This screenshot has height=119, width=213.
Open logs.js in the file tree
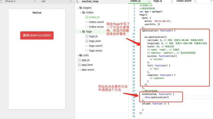[x=93, y=36]
